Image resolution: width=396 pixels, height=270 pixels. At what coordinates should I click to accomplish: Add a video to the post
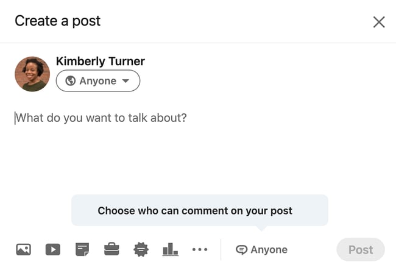point(53,249)
